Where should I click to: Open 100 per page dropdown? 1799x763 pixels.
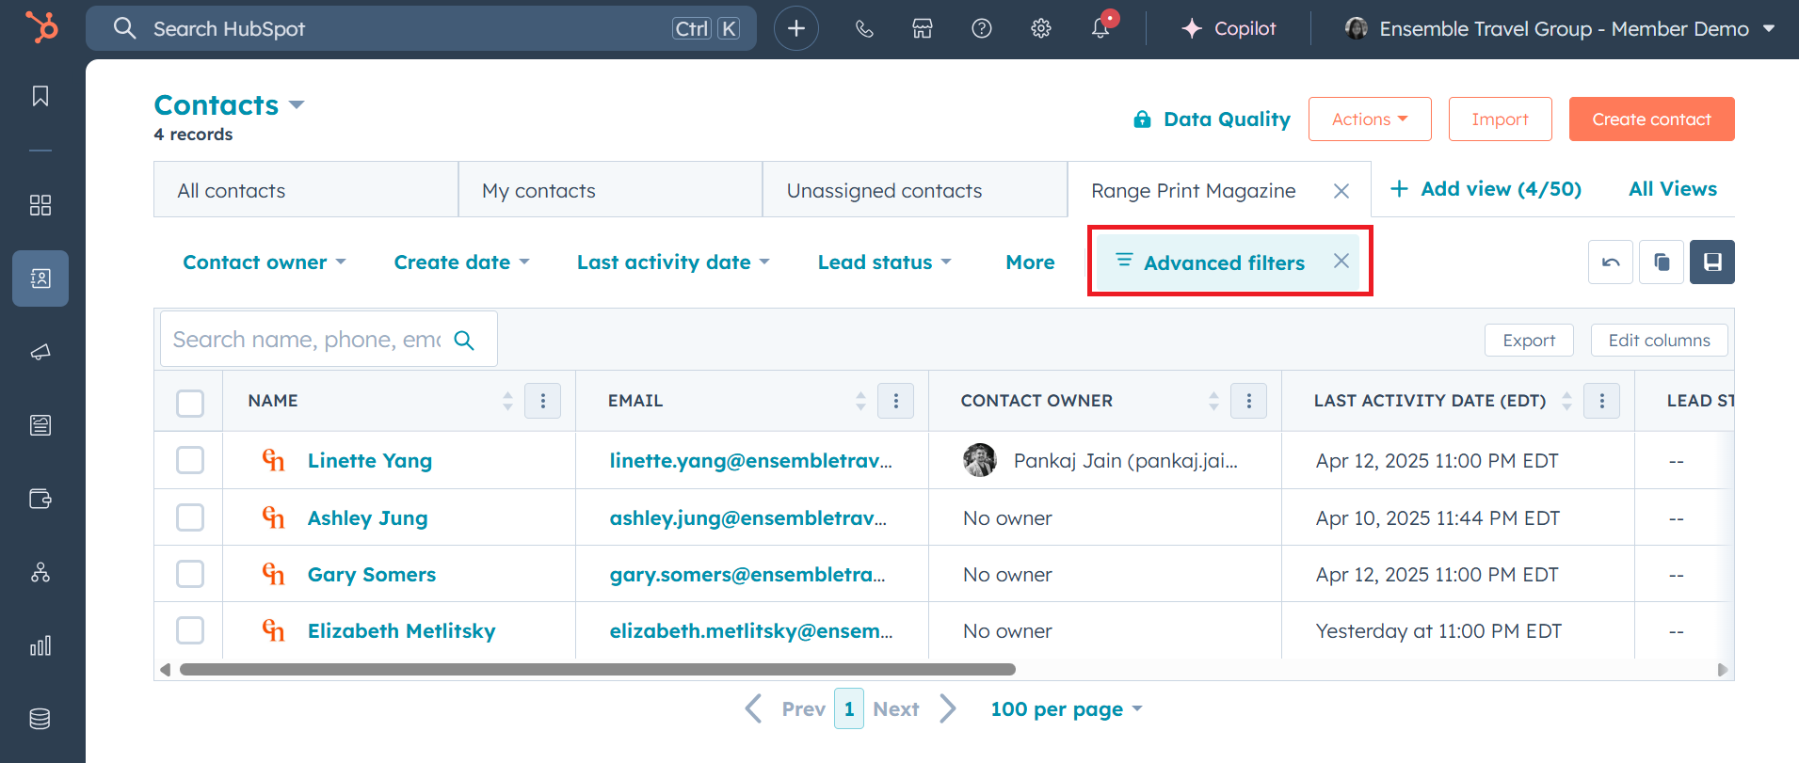[1066, 709]
